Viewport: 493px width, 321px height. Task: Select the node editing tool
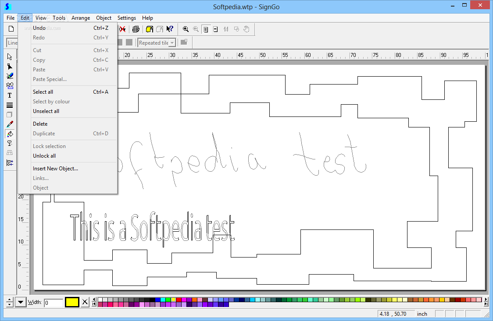pos(10,67)
